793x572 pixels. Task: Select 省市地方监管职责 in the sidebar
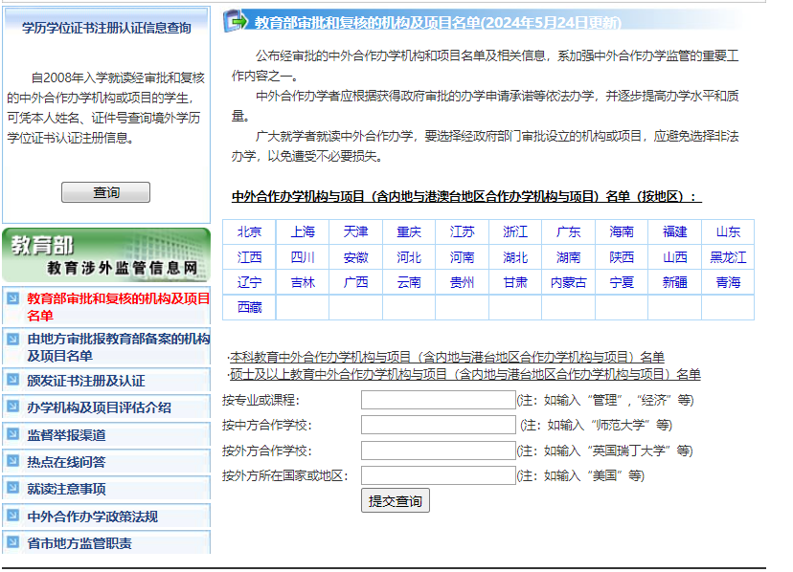[79, 543]
